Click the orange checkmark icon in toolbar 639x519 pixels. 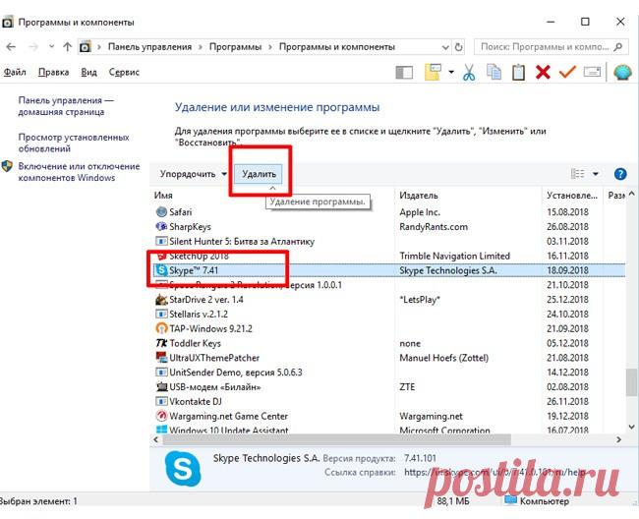pyautogui.click(x=567, y=72)
